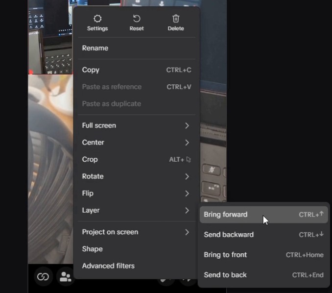Expand the Full screen submenu
332x293 pixels.
[x=137, y=125]
